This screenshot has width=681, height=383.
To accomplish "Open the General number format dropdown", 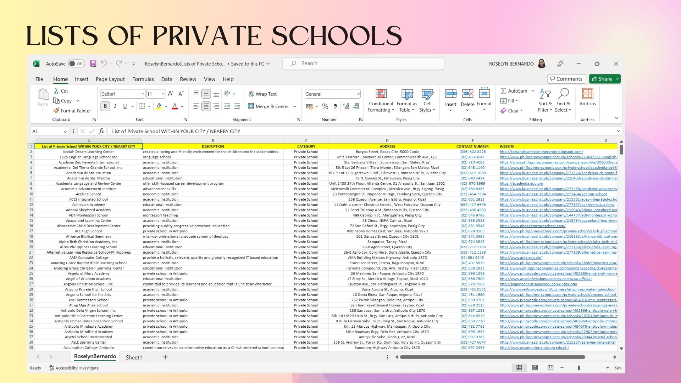I will pos(358,94).
